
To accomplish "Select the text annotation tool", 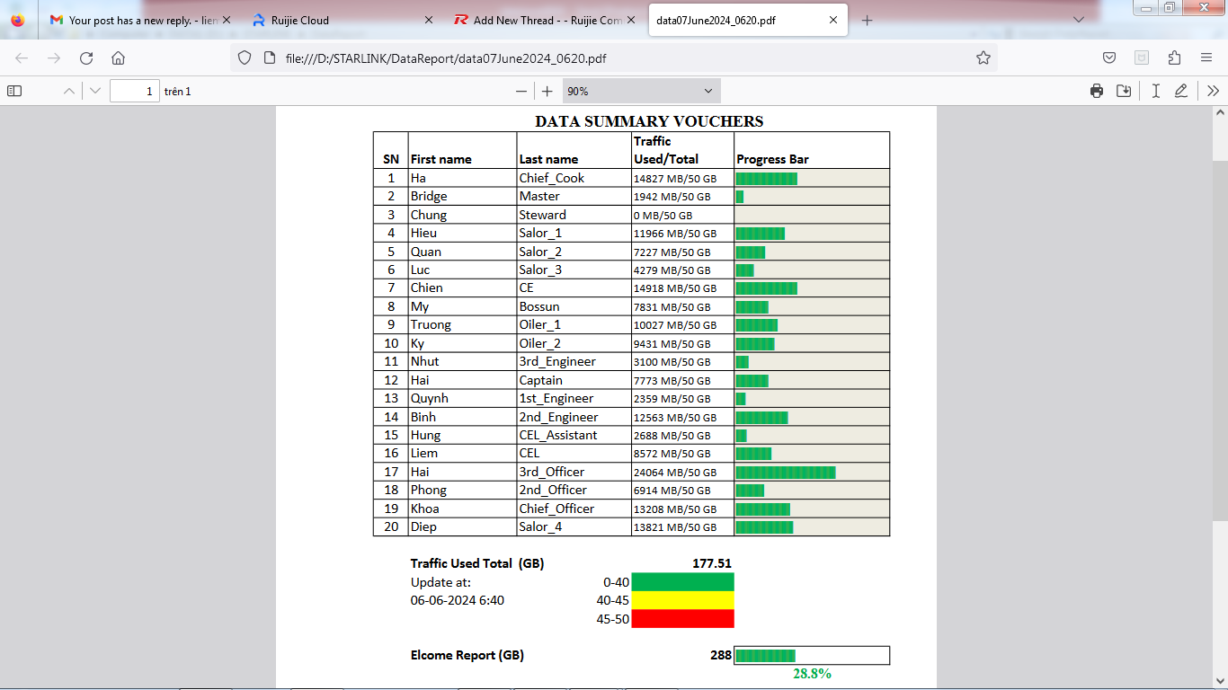I will [x=1156, y=91].
